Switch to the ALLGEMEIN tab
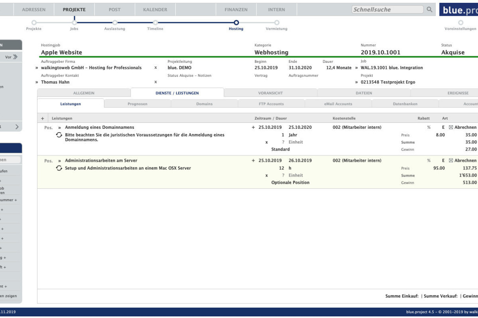Viewport: 478px width, 318px height. click(84, 93)
